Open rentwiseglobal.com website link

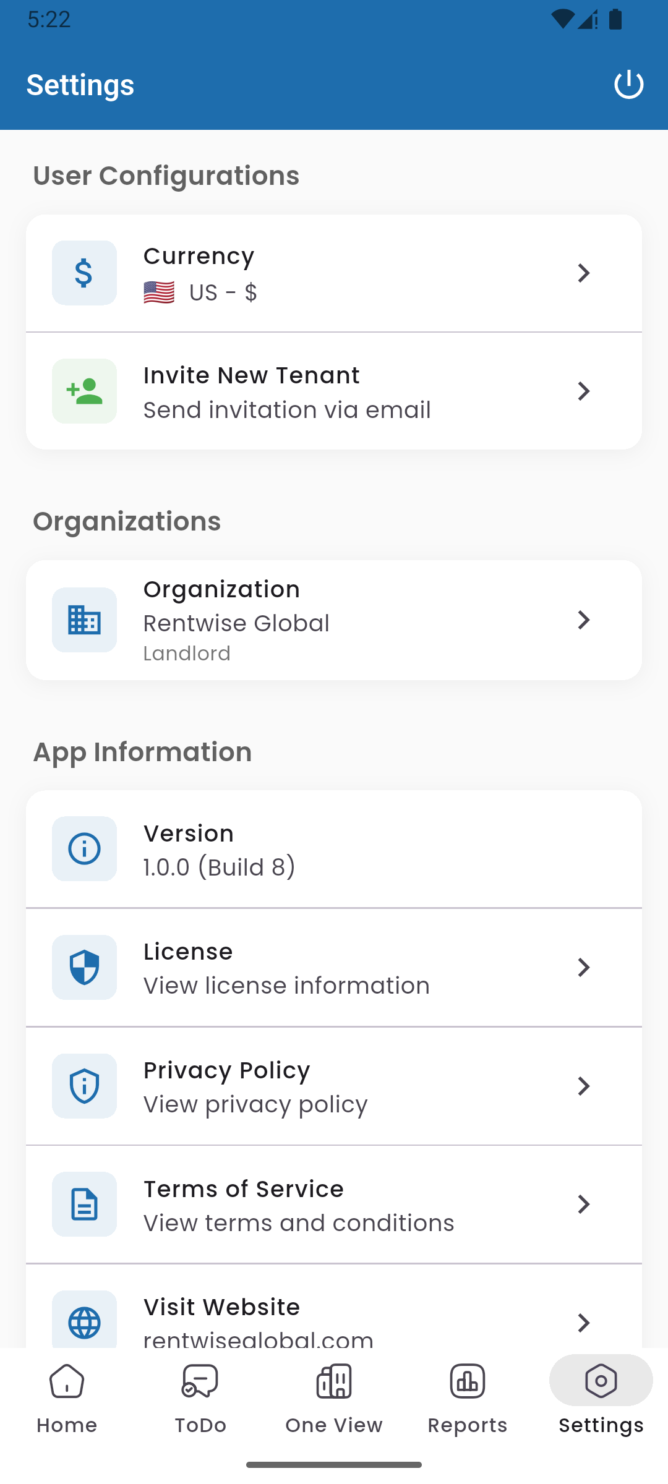(x=259, y=1338)
